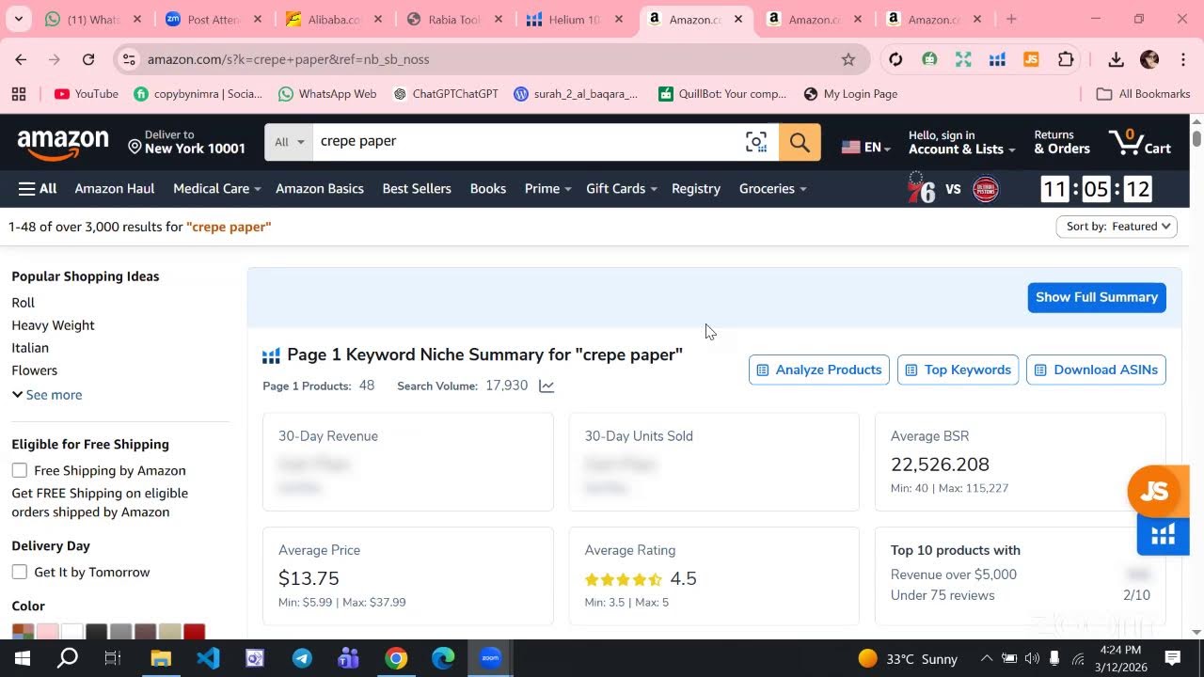This screenshot has width=1204, height=677.
Task: Open the blue Helium 10 floating widget
Action: 1164,535
